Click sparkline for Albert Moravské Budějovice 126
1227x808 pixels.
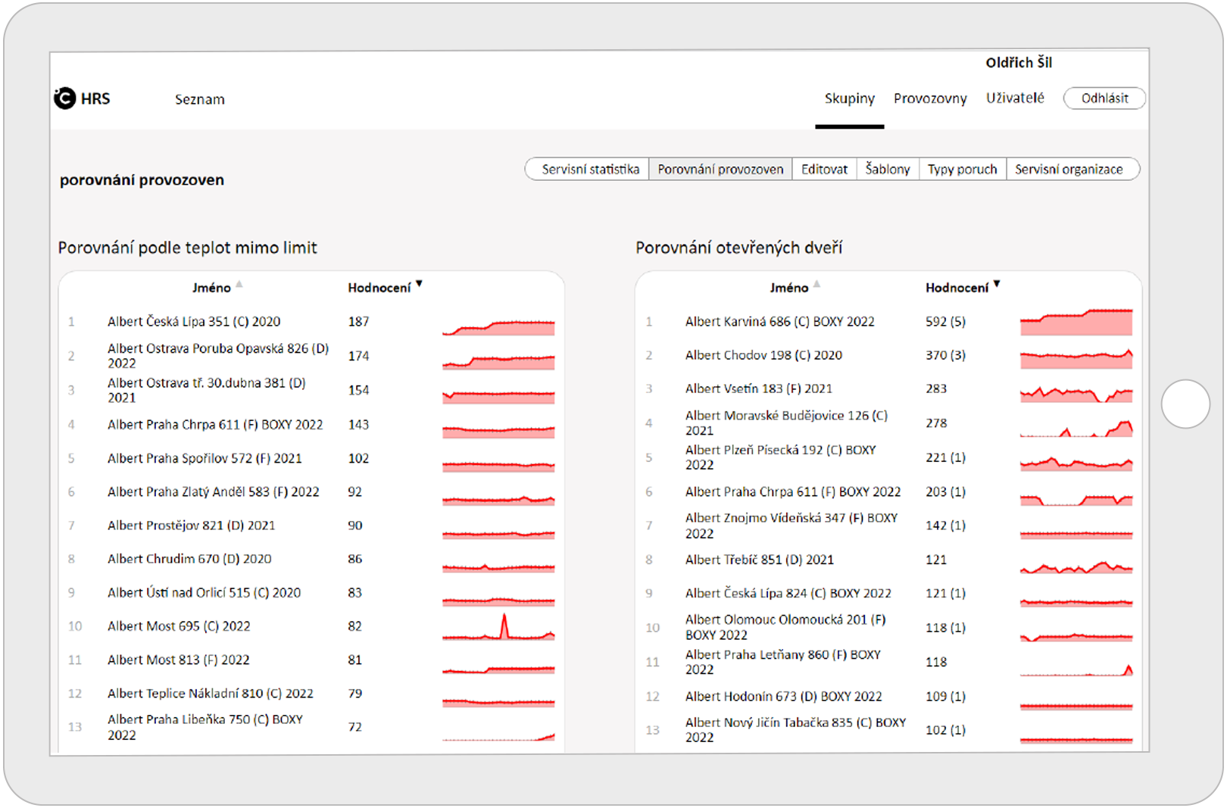point(1076,428)
